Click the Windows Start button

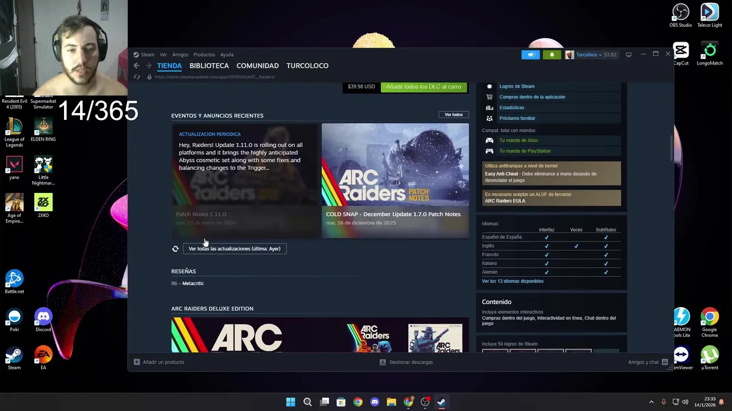(x=291, y=402)
